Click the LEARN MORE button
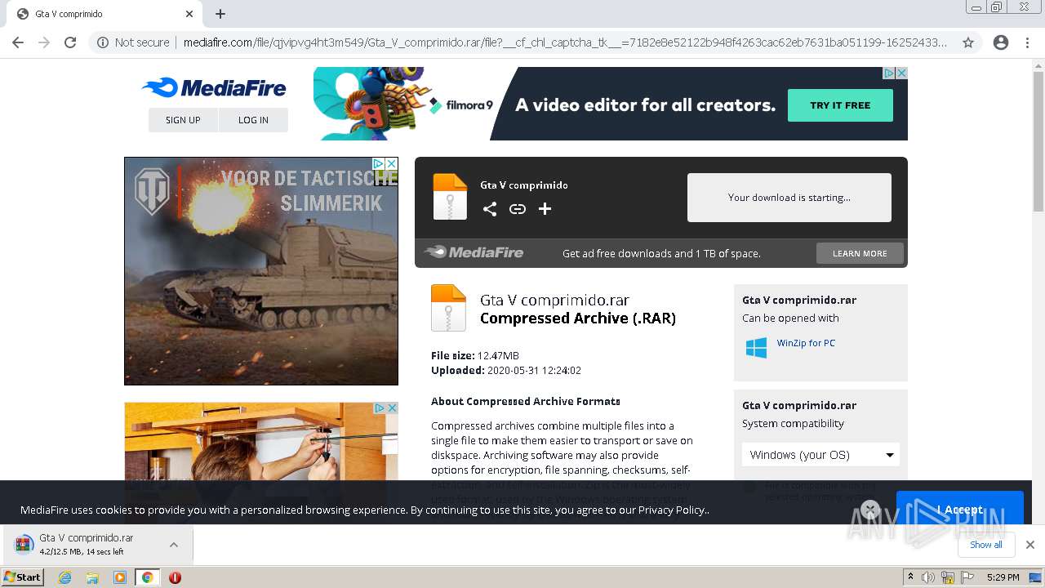This screenshot has height=588, width=1045. 860,253
